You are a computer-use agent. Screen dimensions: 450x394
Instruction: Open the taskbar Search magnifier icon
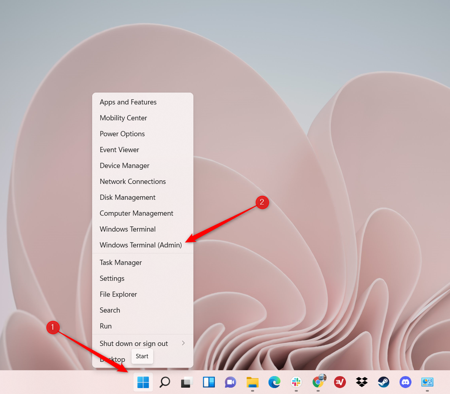[x=165, y=382]
